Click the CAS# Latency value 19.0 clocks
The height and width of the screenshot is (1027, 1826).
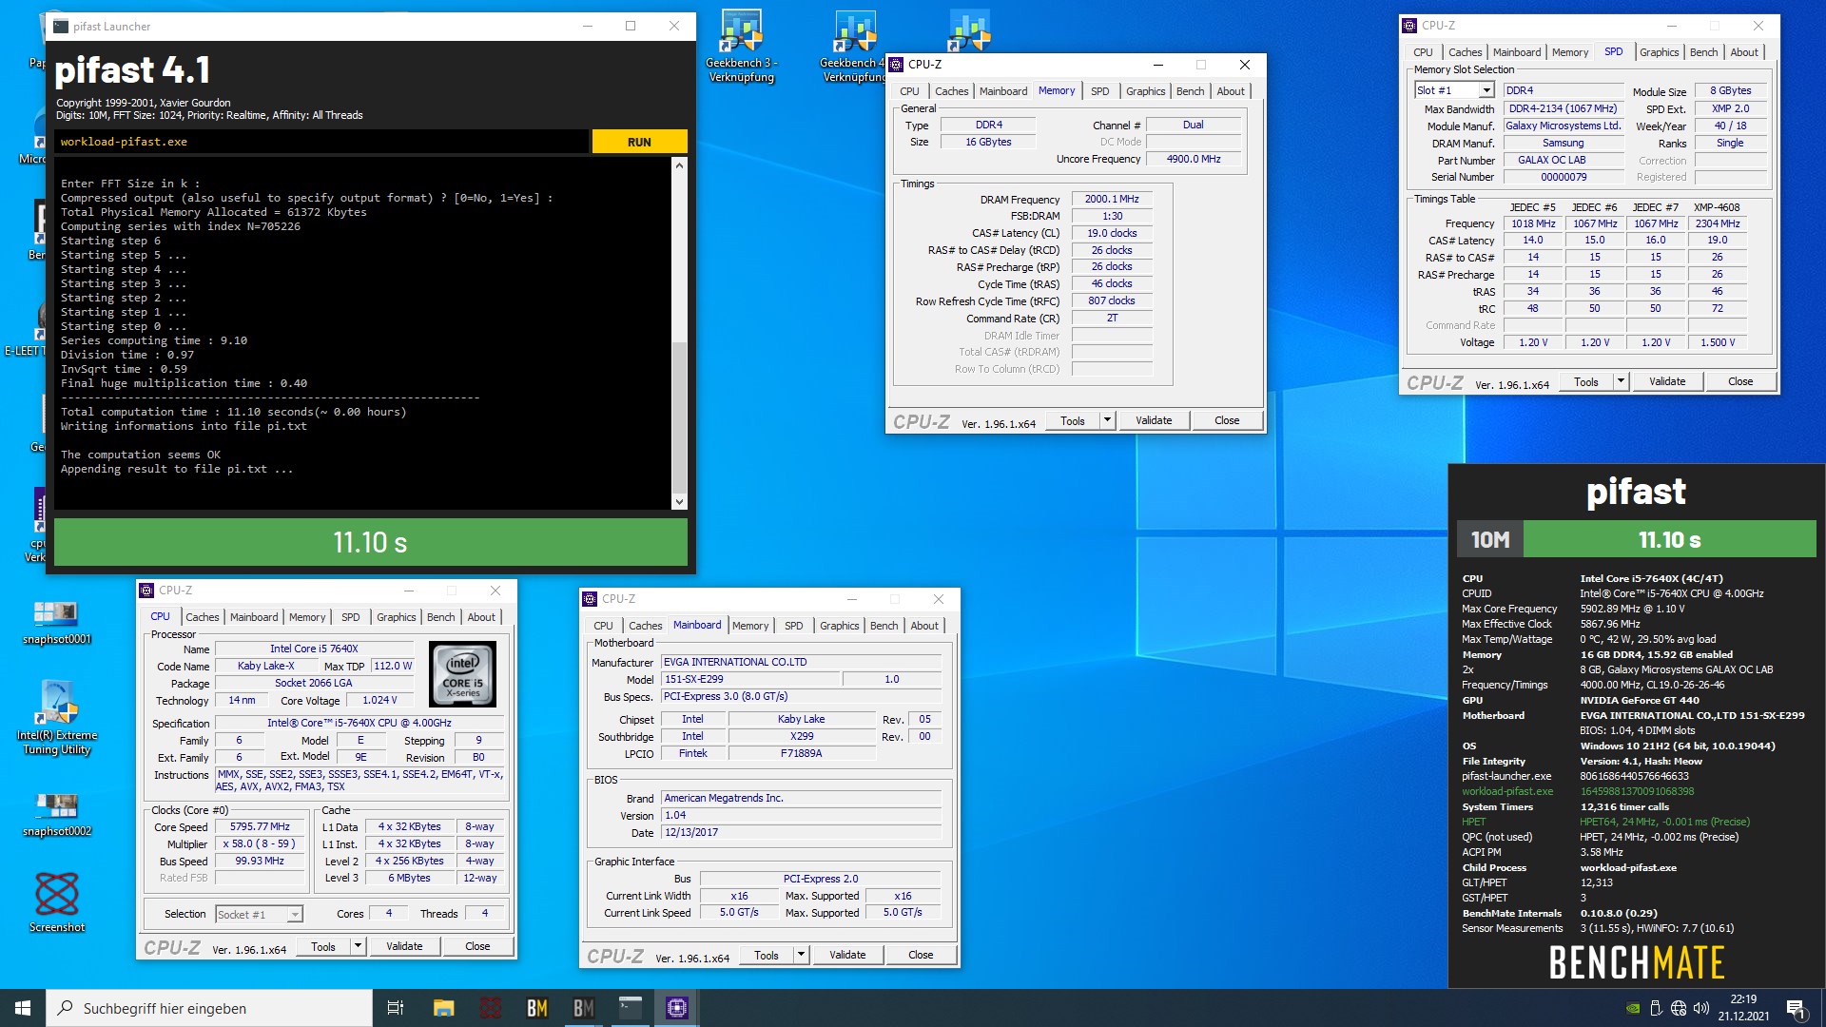click(x=1112, y=233)
